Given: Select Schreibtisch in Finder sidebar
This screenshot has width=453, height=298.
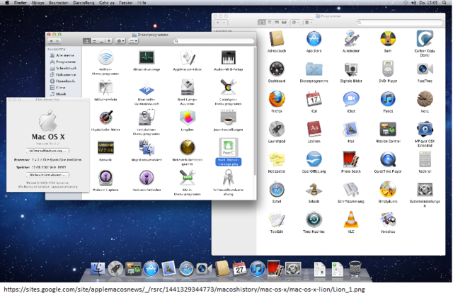Looking at the screenshot, I should [63, 68].
